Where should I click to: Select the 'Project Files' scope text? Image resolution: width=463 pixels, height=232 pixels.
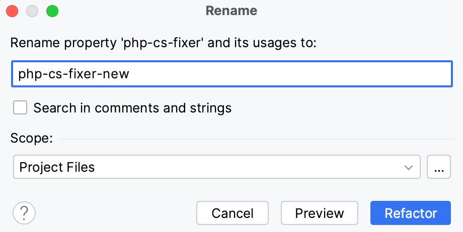(x=57, y=167)
